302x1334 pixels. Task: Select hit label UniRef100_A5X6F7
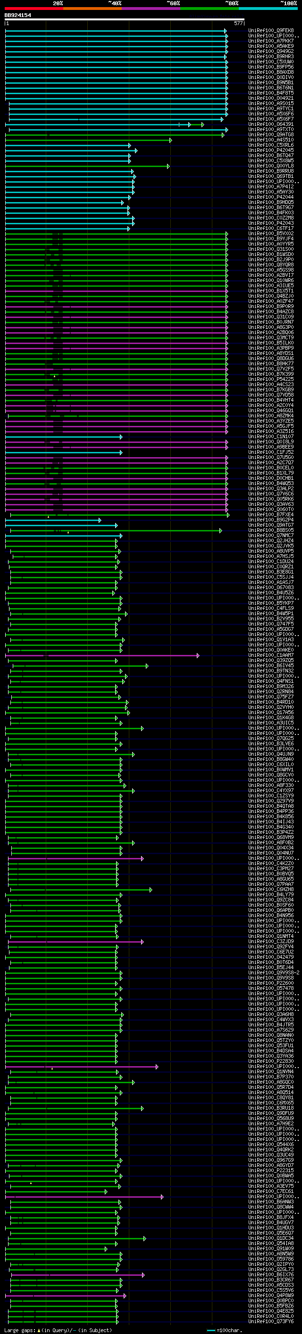coord(271,119)
